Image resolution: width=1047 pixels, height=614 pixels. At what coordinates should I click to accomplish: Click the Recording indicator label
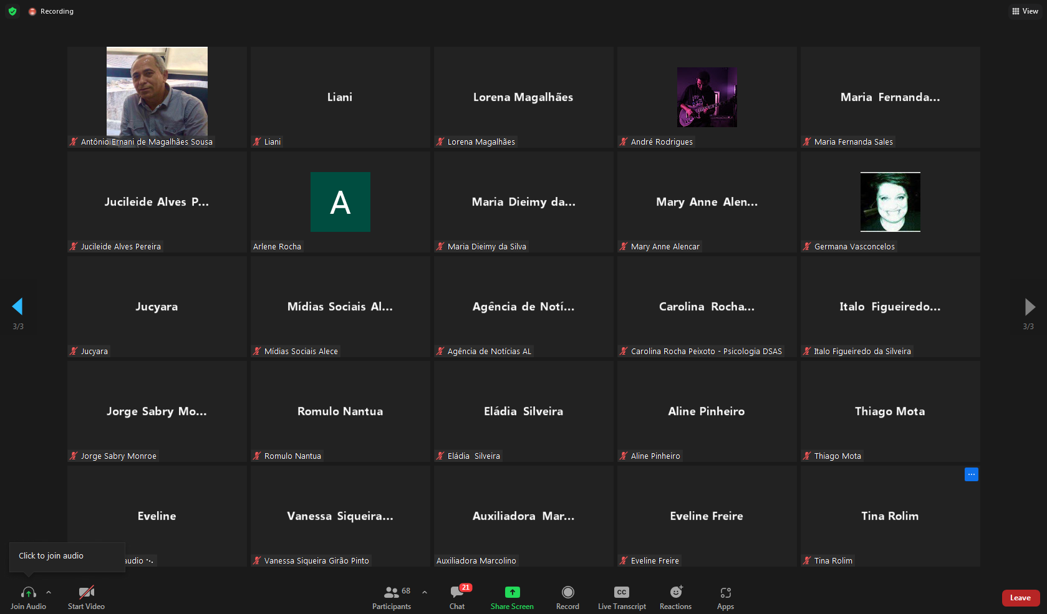coord(56,11)
